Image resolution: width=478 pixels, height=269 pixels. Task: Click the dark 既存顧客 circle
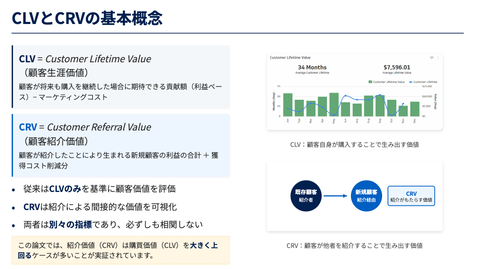[x=306, y=195]
